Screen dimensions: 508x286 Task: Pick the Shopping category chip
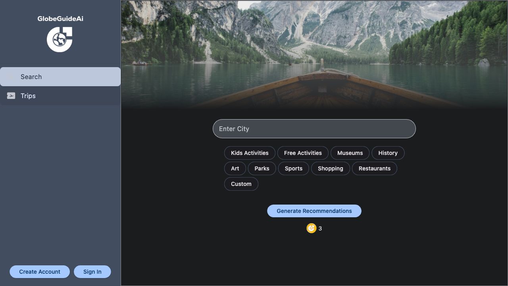point(330,168)
